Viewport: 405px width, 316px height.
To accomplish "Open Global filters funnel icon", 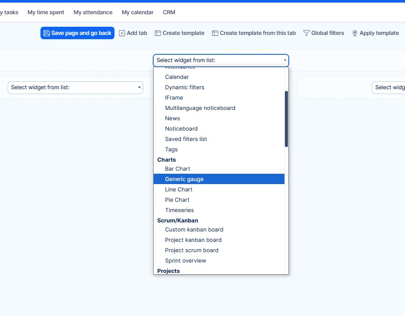I will 306,33.
